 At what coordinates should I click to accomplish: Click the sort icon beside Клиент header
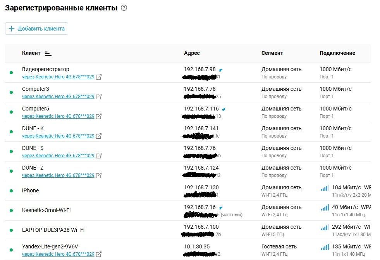point(48,54)
